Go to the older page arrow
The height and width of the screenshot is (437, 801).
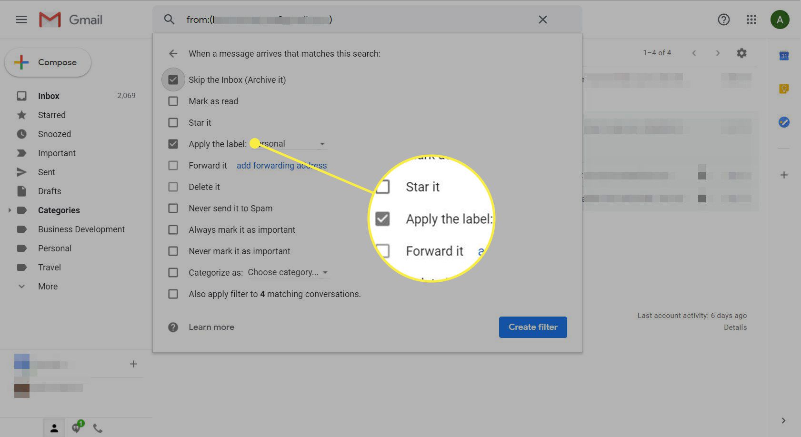coord(718,53)
